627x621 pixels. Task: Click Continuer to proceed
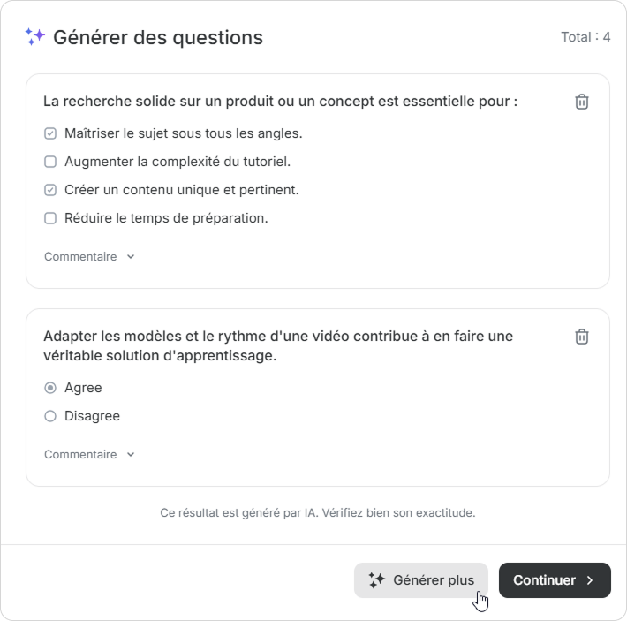(544, 580)
